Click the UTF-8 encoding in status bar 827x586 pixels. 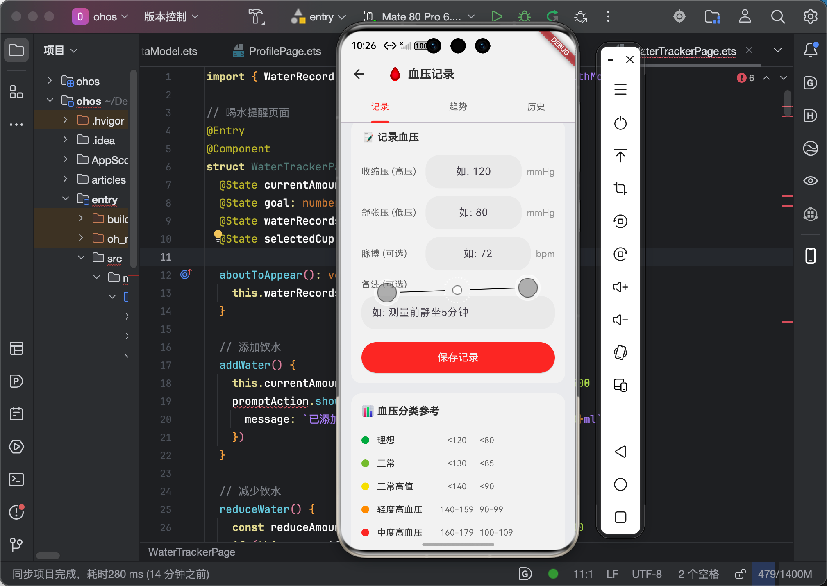647,574
